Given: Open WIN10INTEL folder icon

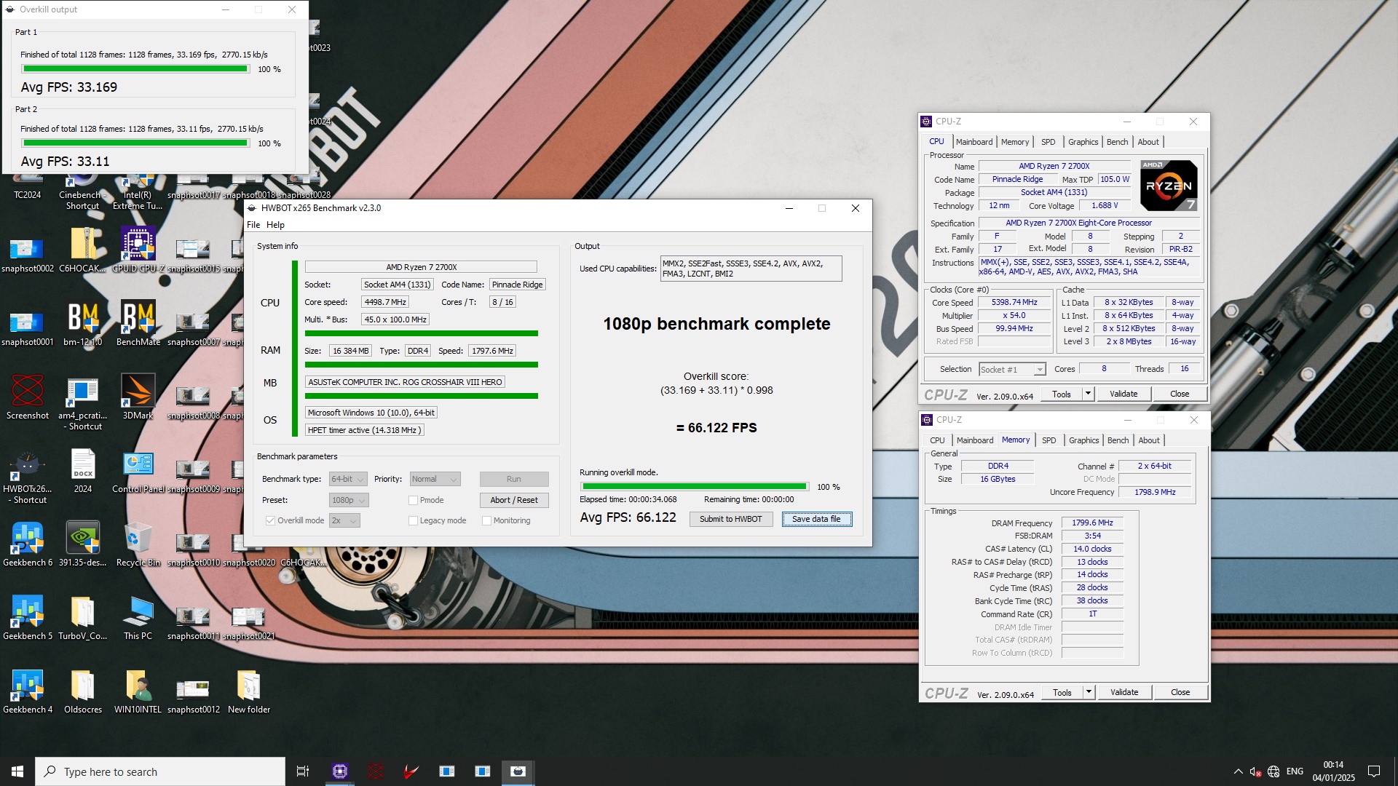Looking at the screenshot, I should click(x=138, y=691).
